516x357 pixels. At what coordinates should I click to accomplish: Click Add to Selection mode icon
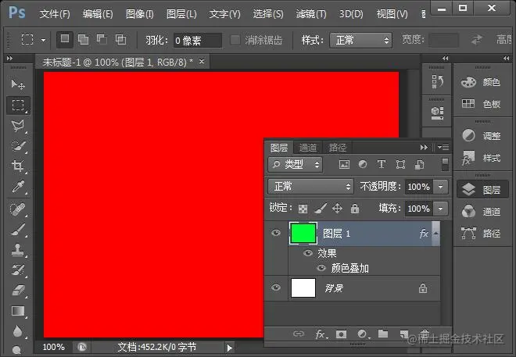83,39
